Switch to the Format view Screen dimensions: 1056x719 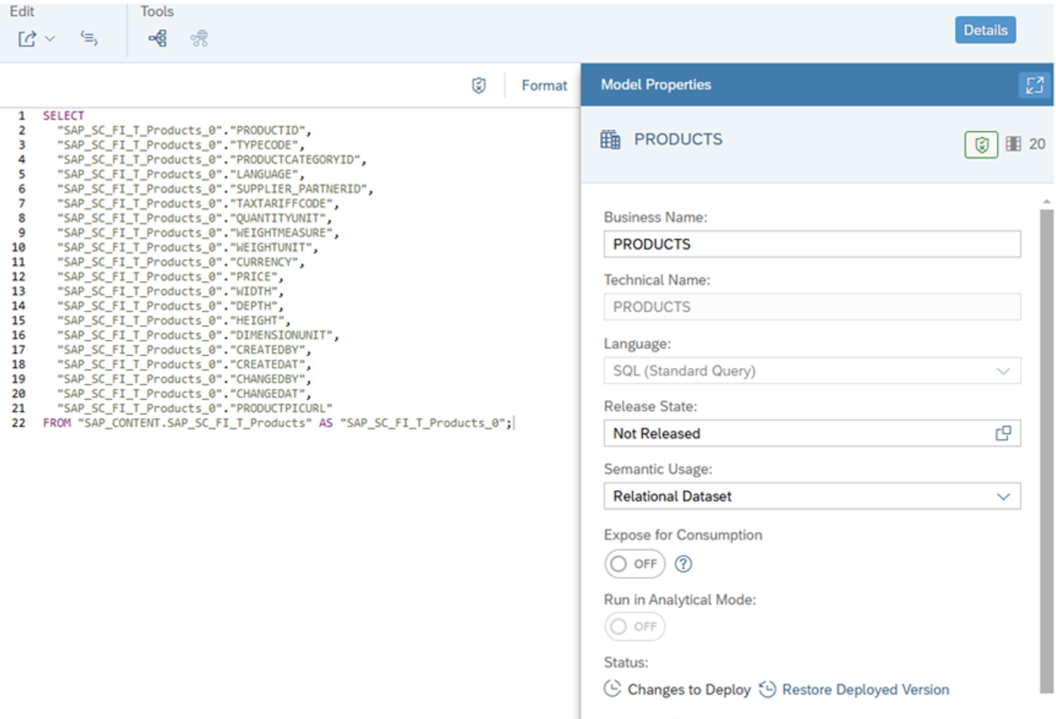[544, 84]
